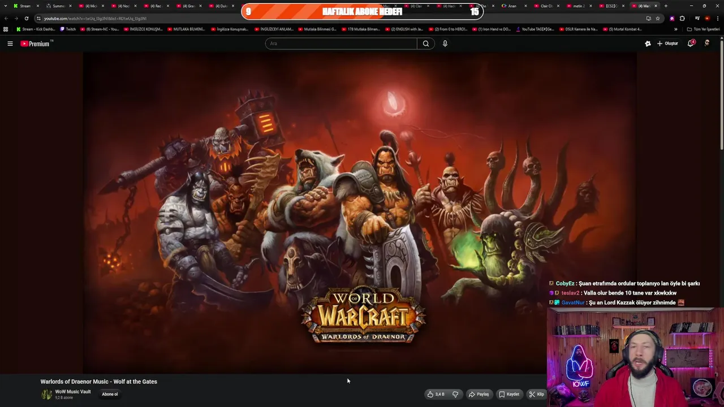Click the youtube.com address bar URL
Image resolution: width=724 pixels, height=407 pixels.
95,18
